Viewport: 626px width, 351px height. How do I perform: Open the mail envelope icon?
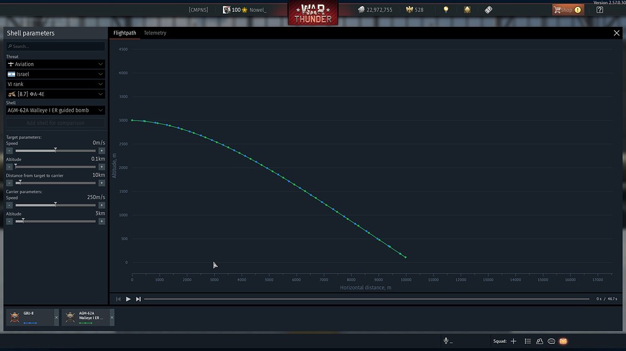click(563, 341)
